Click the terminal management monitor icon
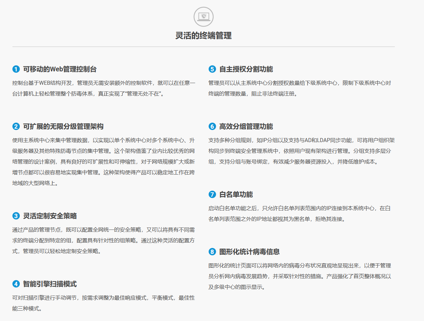Viewport: 424px width, 321px height. pyautogui.click(x=203, y=16)
